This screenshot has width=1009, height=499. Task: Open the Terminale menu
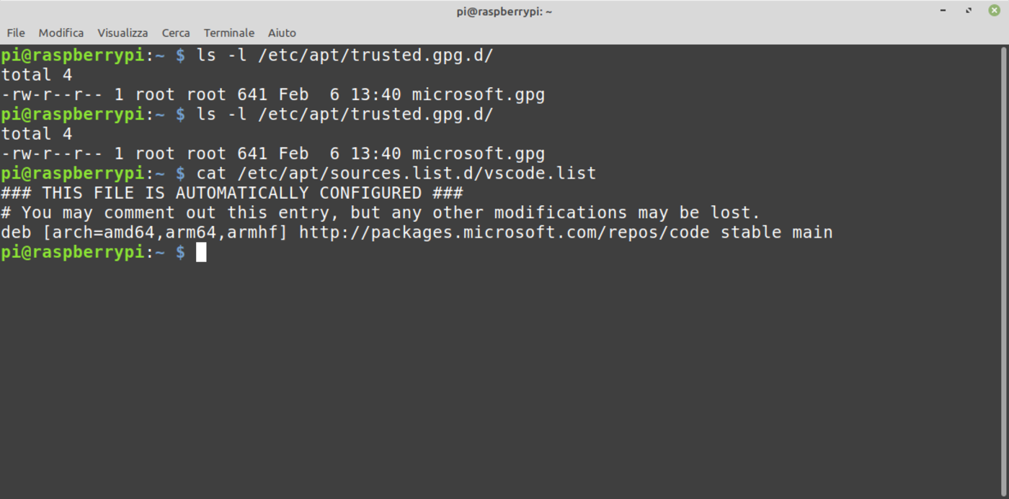point(228,32)
